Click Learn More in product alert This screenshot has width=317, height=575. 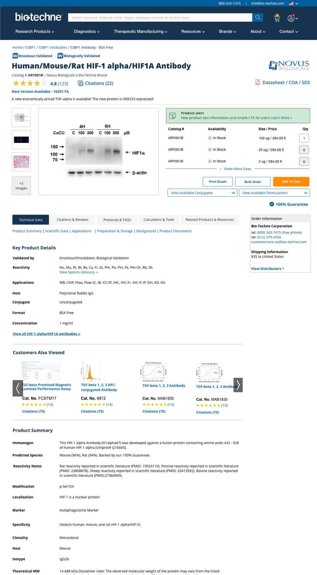tap(281, 118)
